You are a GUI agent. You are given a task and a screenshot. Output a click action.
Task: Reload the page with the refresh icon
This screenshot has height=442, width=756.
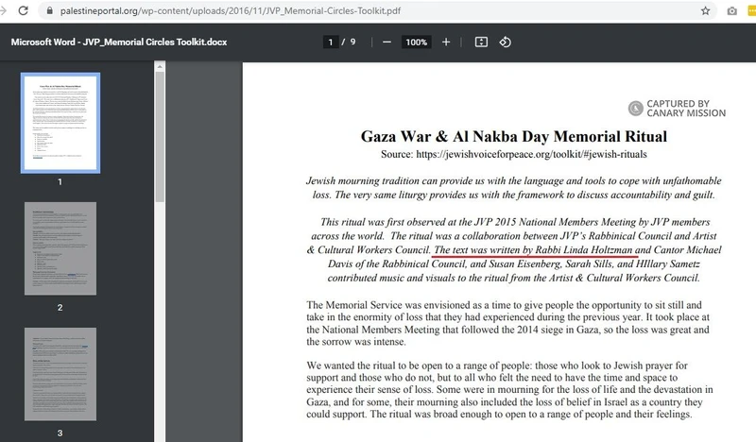(x=23, y=10)
